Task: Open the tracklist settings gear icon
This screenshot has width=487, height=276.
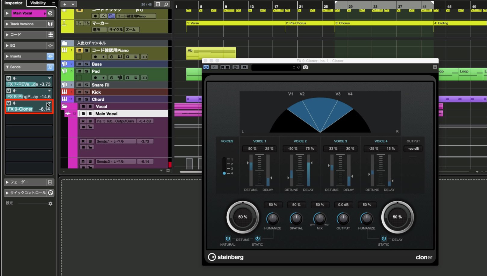Action: click(x=168, y=171)
